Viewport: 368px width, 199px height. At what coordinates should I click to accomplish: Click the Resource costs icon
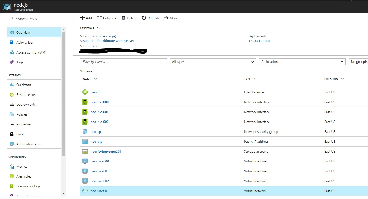click(12, 95)
